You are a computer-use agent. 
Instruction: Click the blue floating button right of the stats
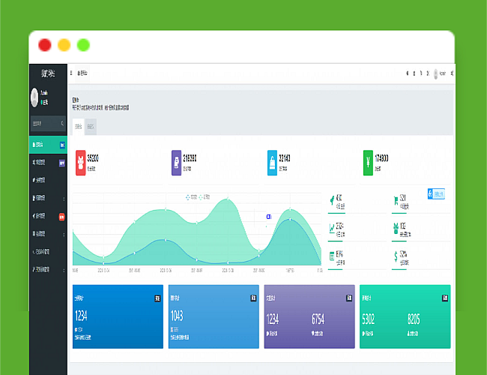436,193
